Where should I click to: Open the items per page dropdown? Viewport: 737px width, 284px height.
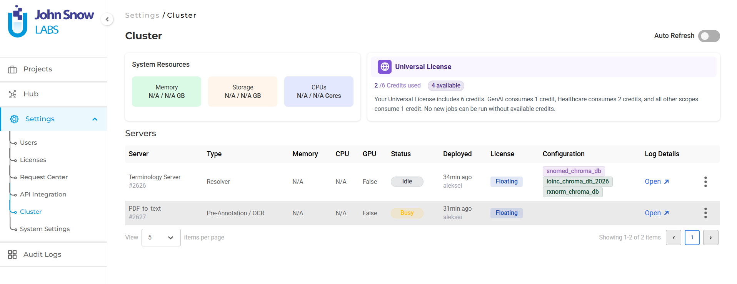click(161, 238)
